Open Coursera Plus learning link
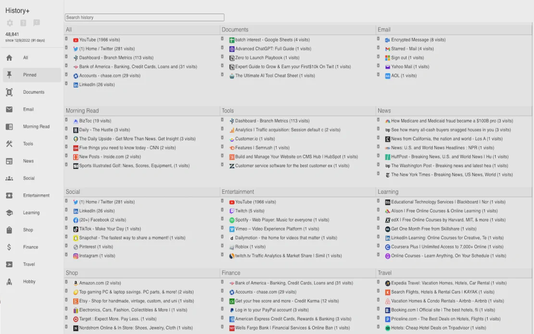534x334 pixels. click(447, 247)
